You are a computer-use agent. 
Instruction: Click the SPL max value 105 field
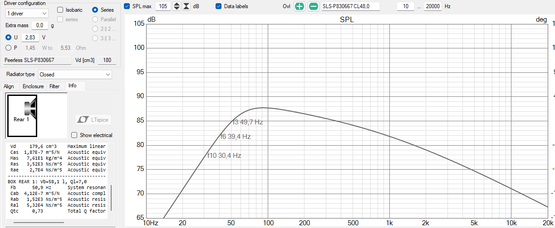[x=163, y=6]
